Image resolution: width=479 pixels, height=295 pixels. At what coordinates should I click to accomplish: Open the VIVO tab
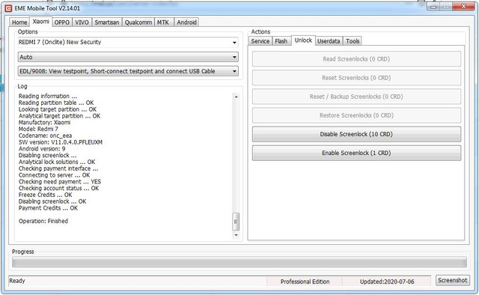pos(82,22)
